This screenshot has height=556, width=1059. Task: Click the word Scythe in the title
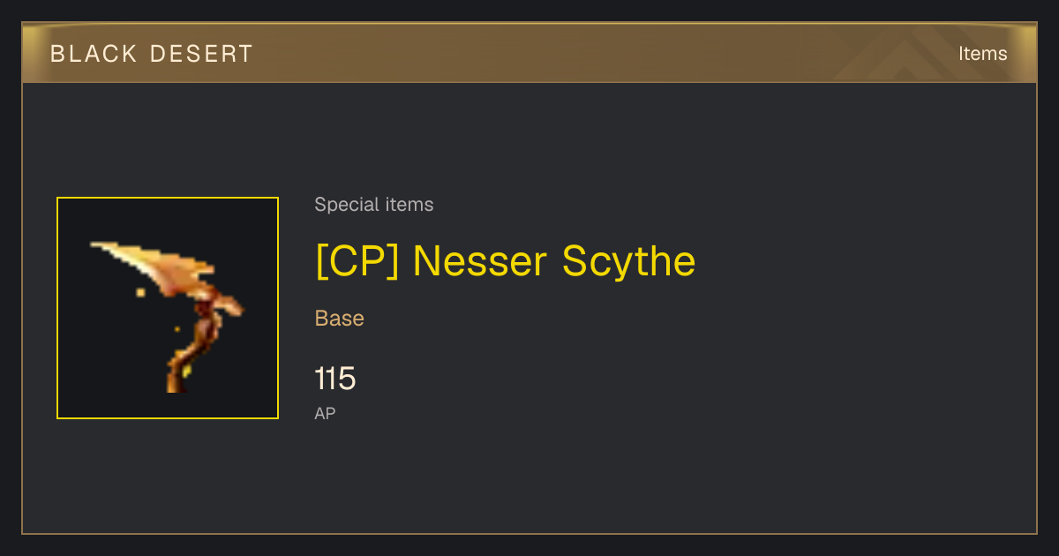point(629,261)
